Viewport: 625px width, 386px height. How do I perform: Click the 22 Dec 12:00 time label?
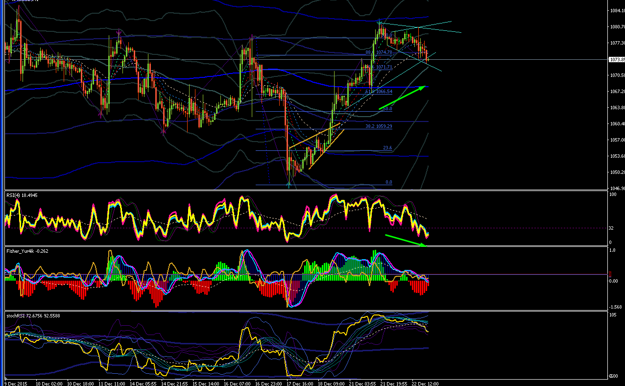tap(425, 384)
